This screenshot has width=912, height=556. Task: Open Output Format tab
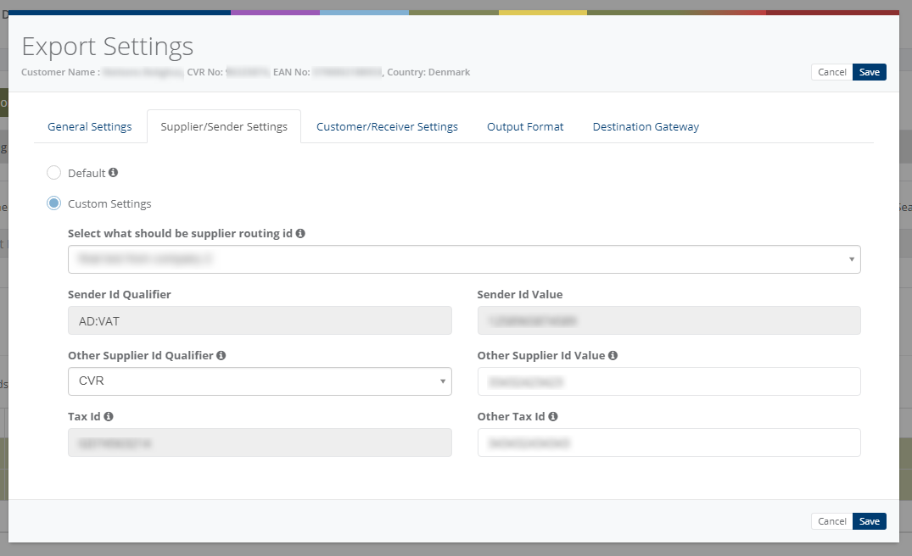point(525,126)
